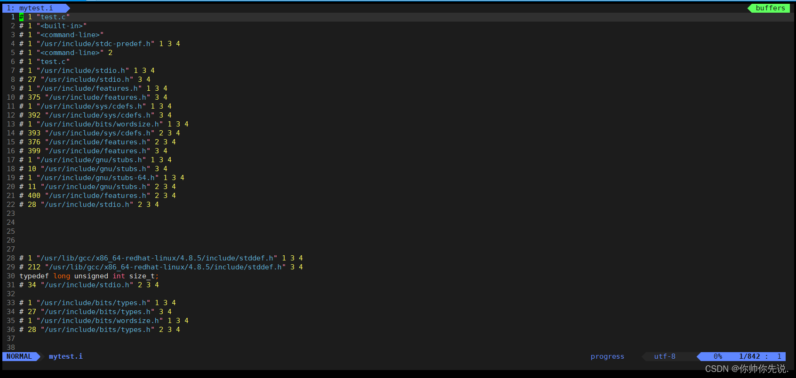Click "<command-line>" on line 3
The width and height of the screenshot is (796, 378).
click(70, 35)
